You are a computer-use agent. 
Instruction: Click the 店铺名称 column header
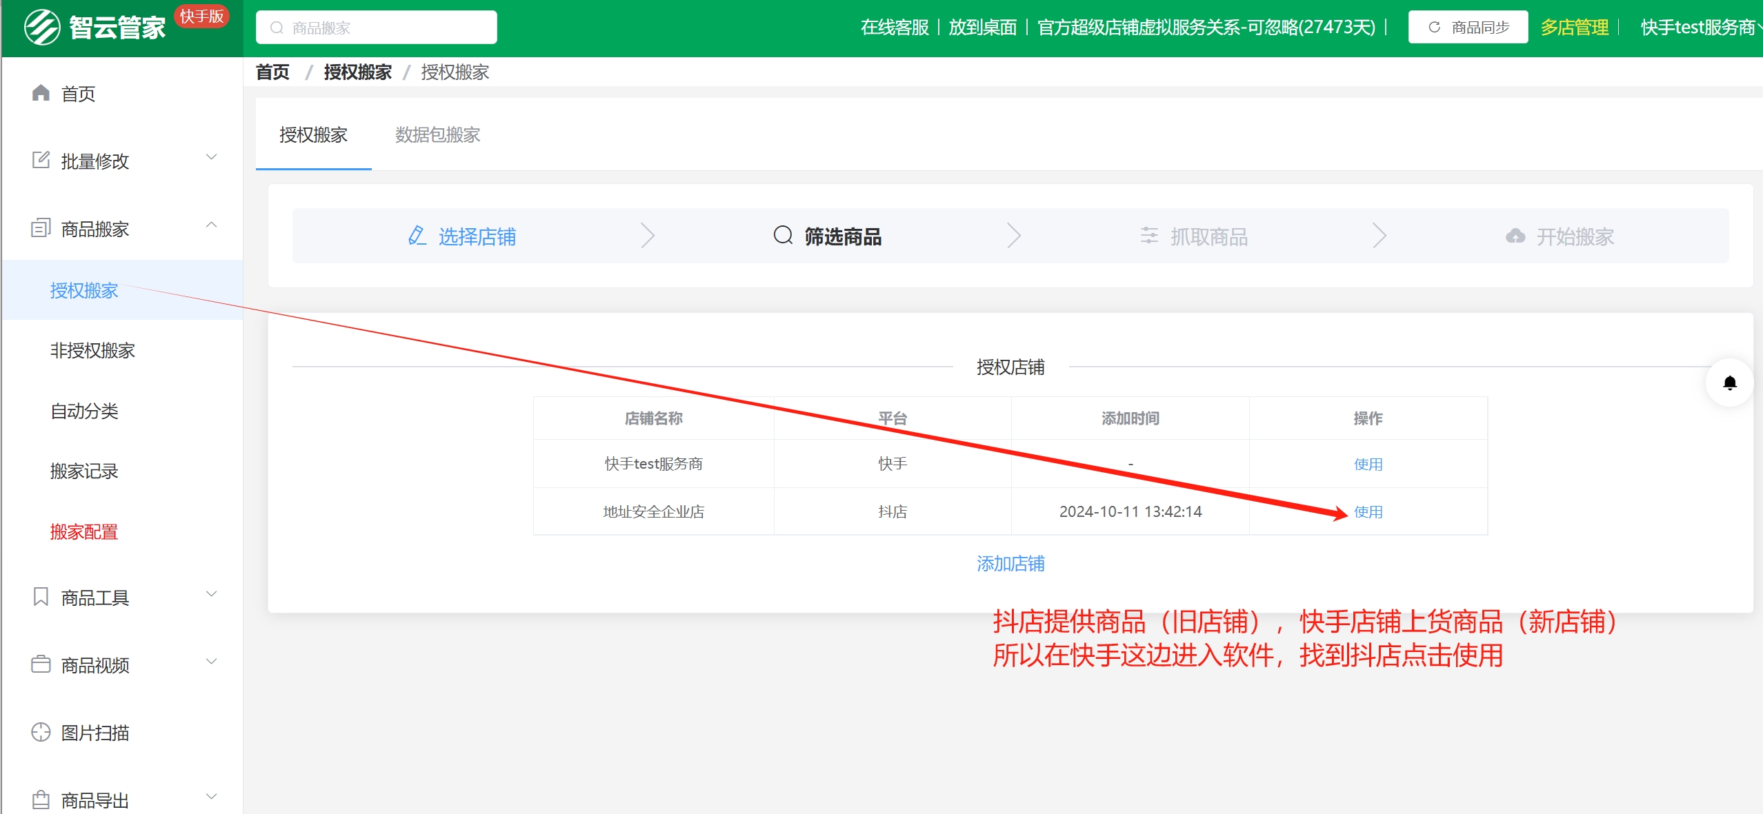[x=654, y=418]
